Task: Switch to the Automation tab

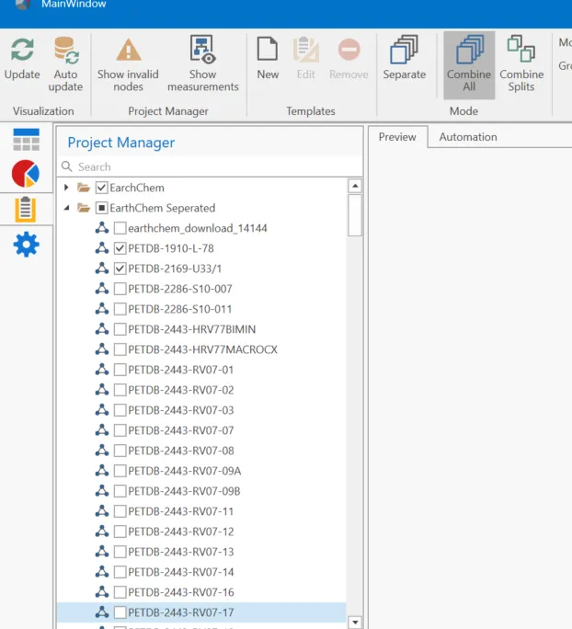Action: pyautogui.click(x=468, y=137)
